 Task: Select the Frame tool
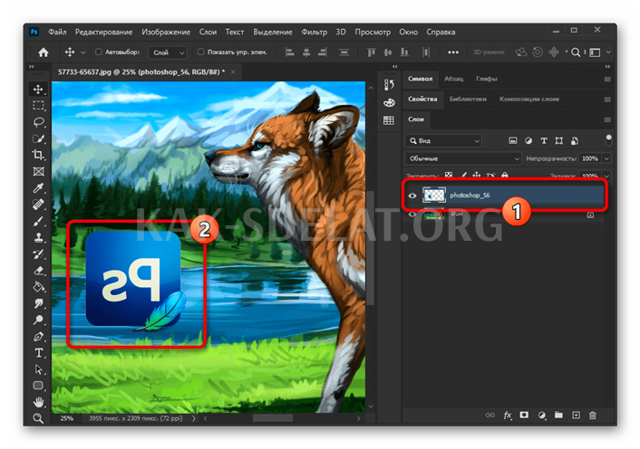pos(38,171)
